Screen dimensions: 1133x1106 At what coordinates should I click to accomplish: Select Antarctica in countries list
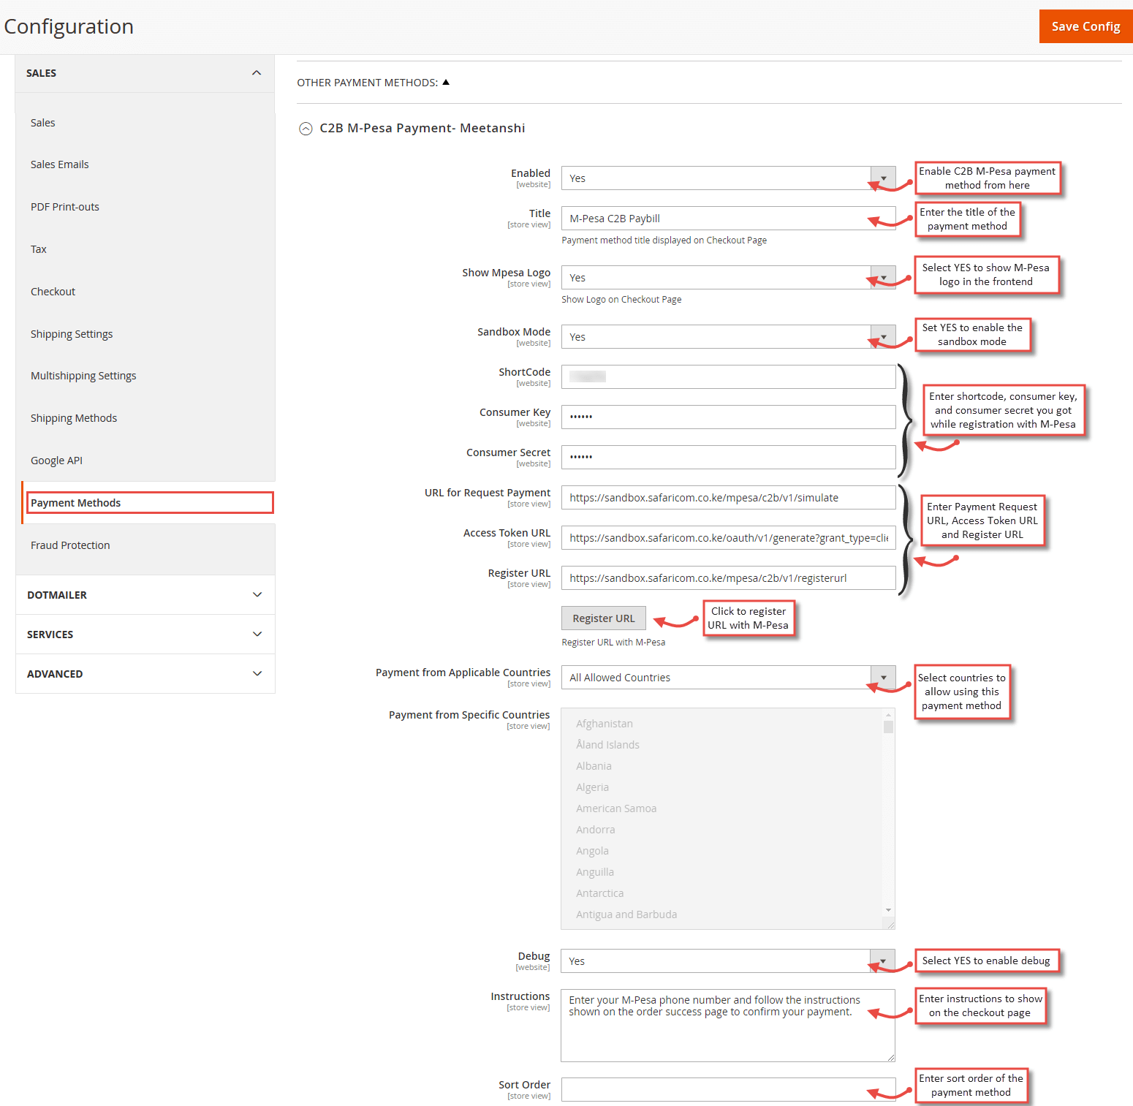click(x=600, y=893)
